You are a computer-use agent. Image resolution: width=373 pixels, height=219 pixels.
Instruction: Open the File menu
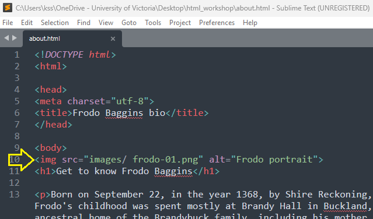coord(8,23)
